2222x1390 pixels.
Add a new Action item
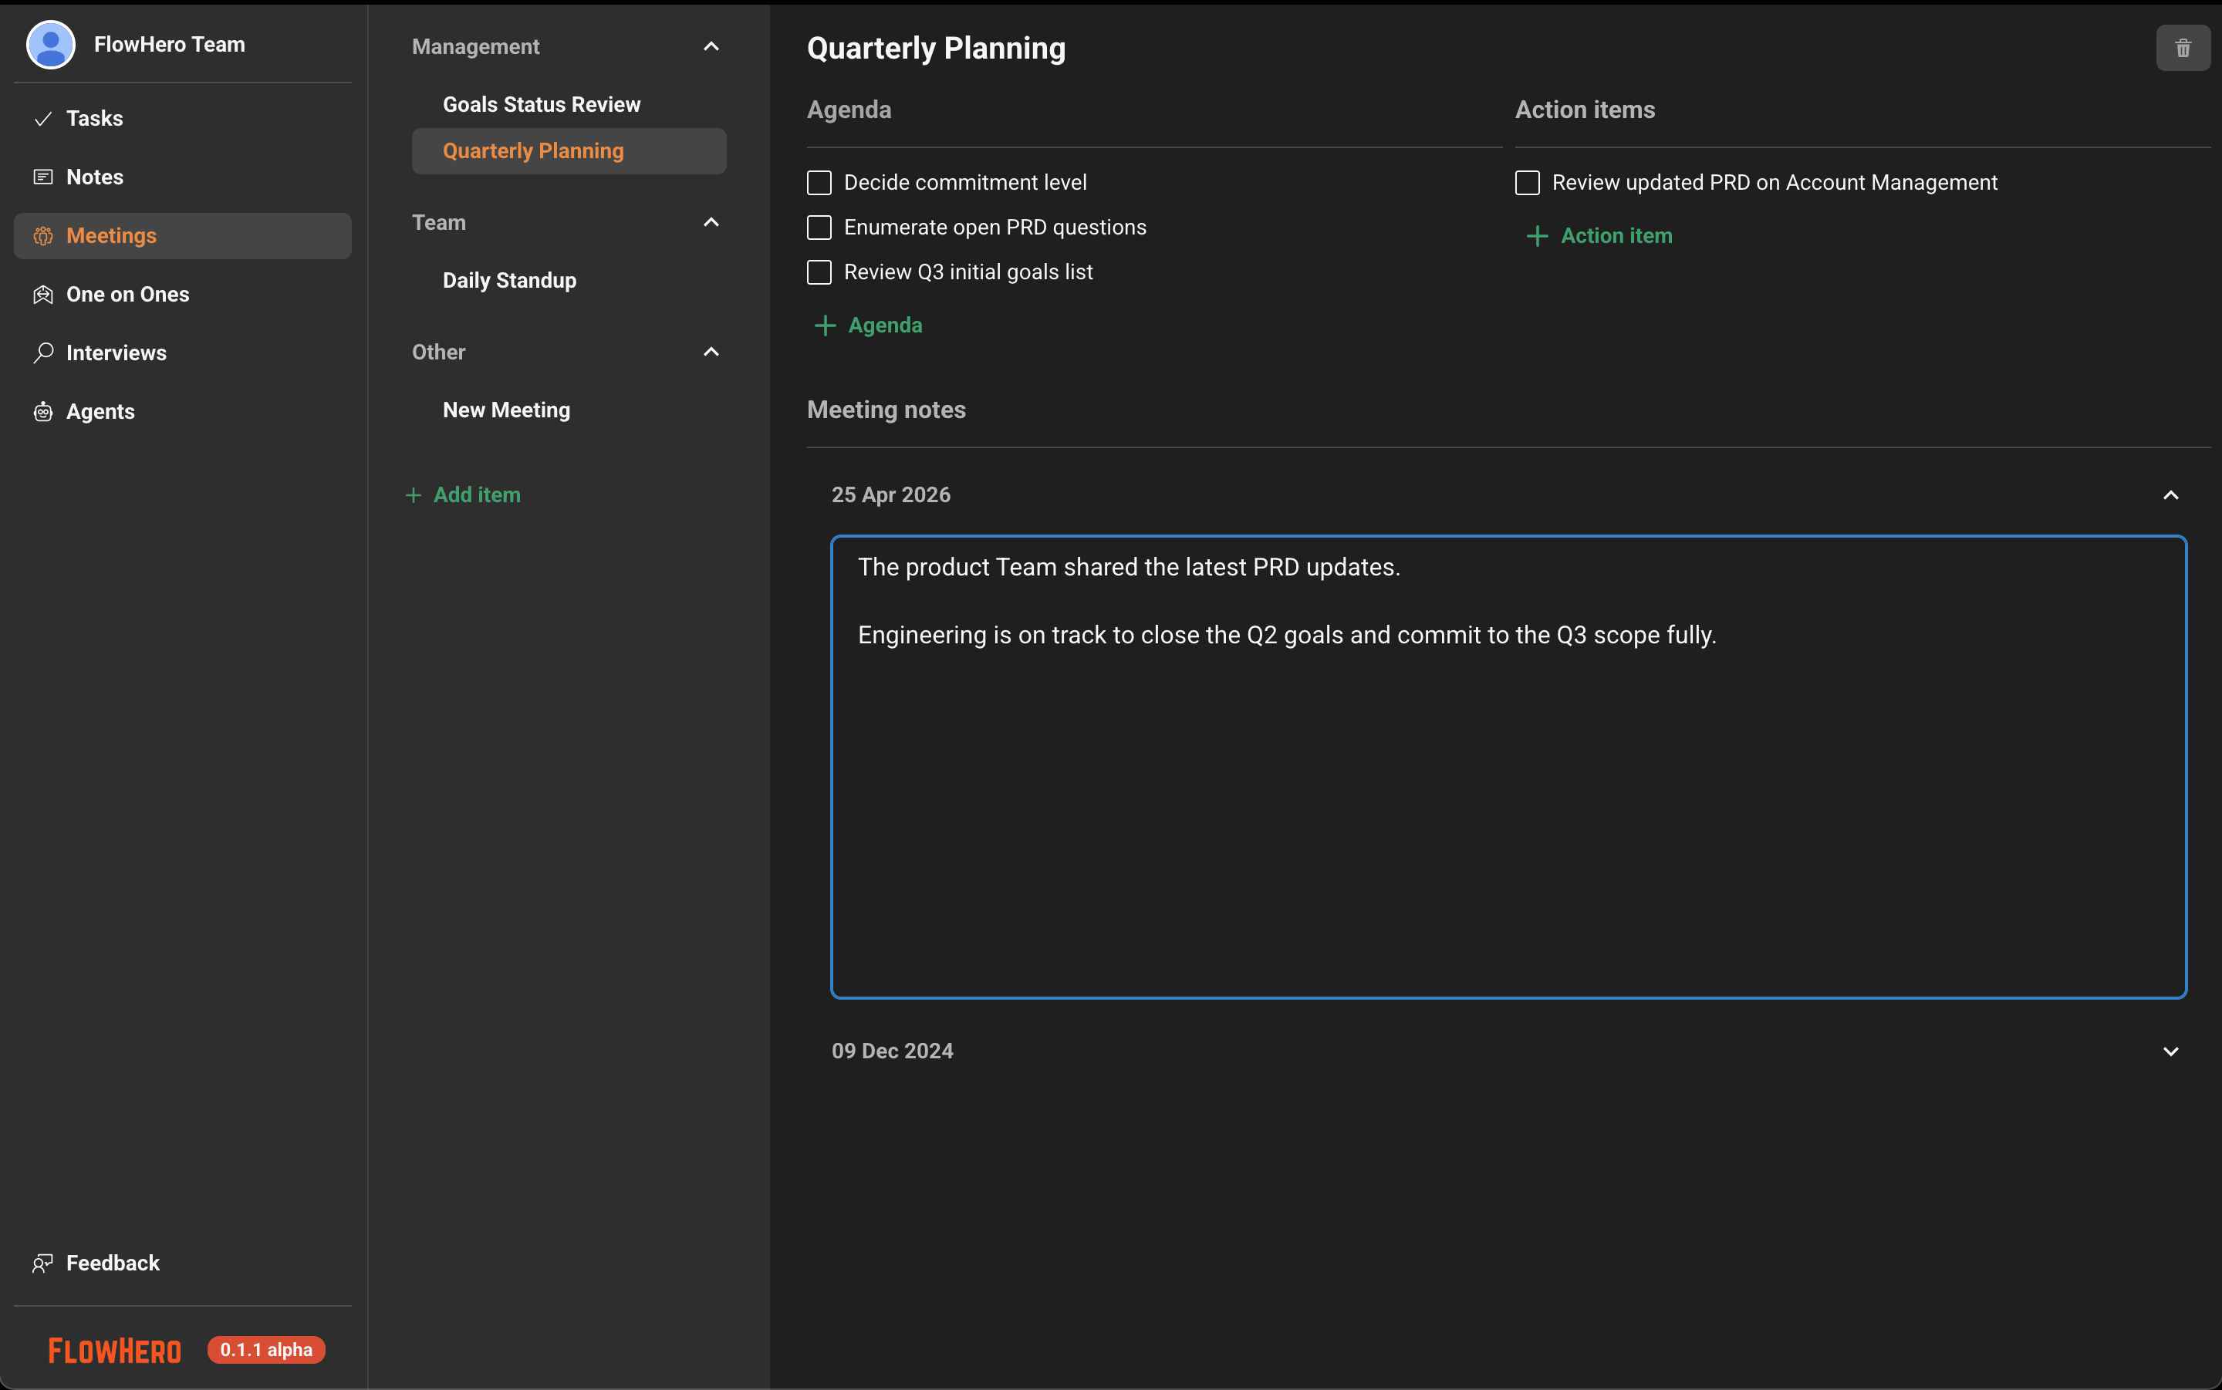point(1599,235)
